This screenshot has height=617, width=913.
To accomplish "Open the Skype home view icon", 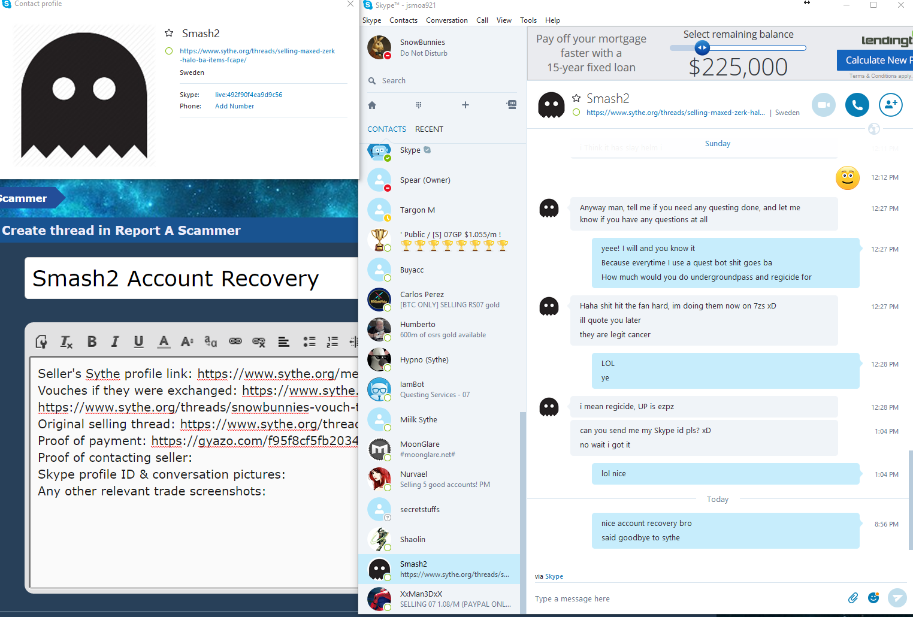I will point(372,105).
